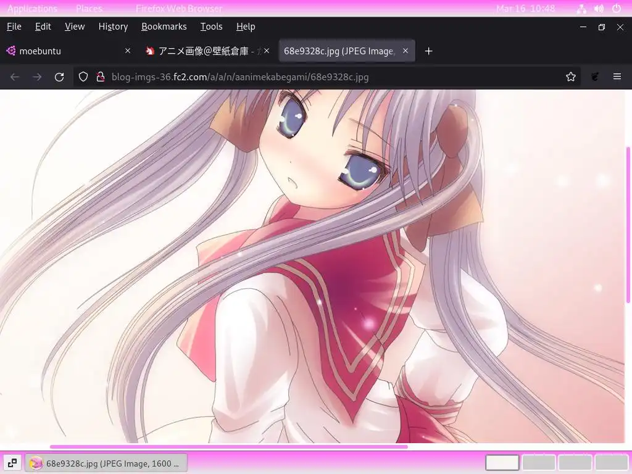Switch to second workspace in pager
632x474 pixels.
pyautogui.click(x=538, y=463)
